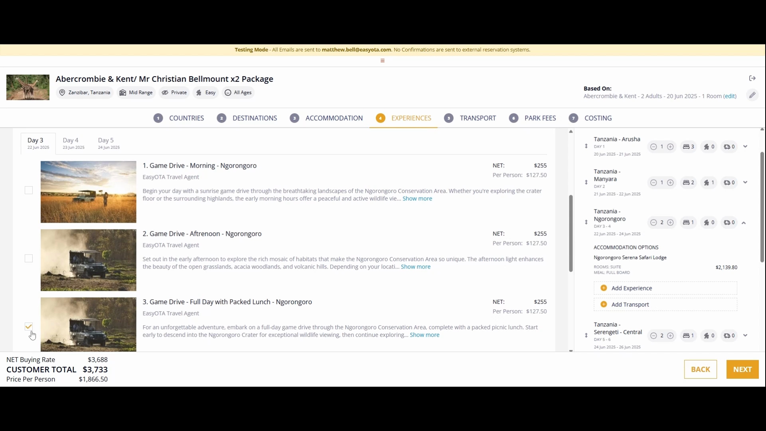Go to the Countries step
The height and width of the screenshot is (431, 766).
(179, 118)
